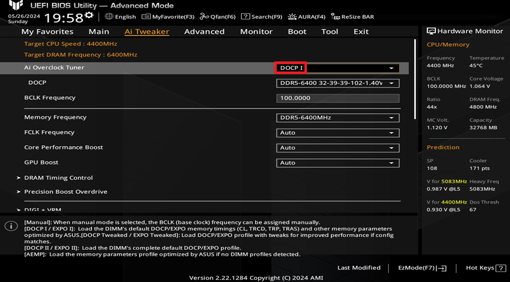Click the 45°C temperature value

476,65
